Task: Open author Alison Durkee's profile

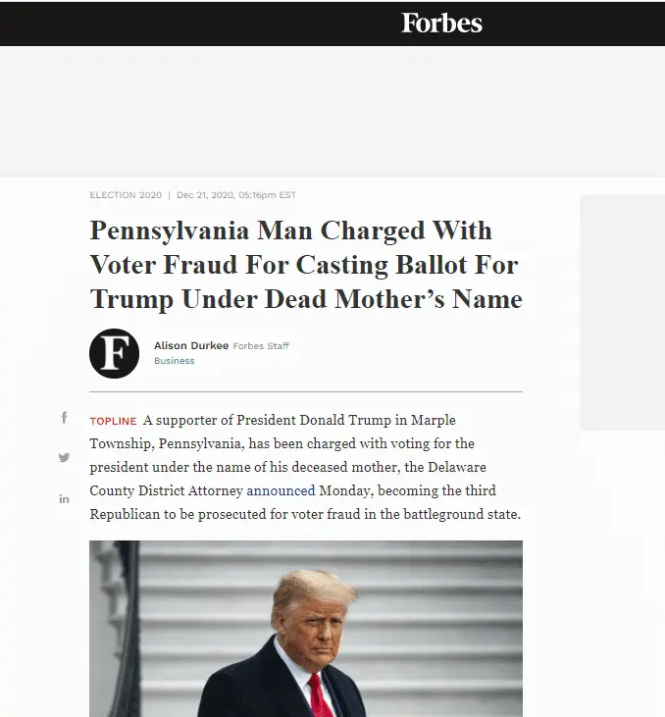Action: tap(190, 345)
